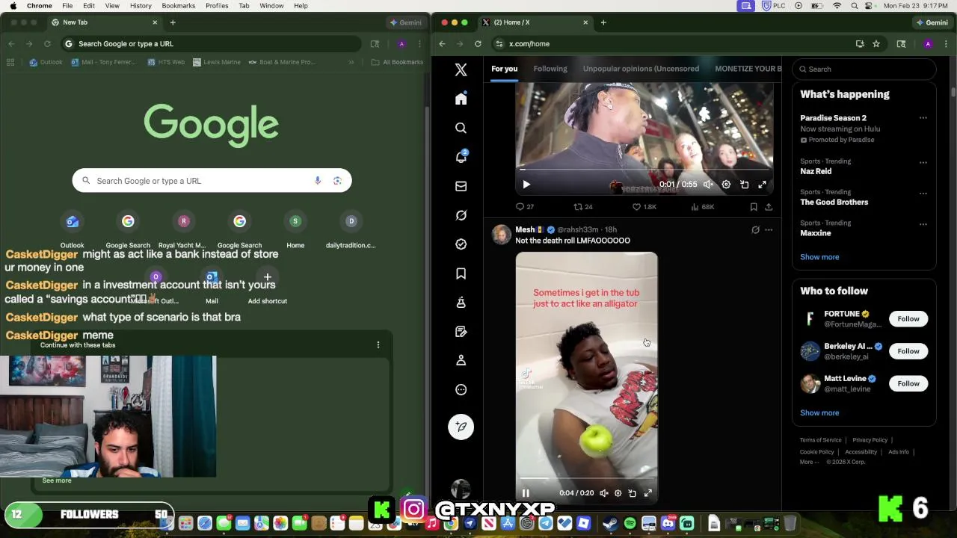Open More circle icon in X sidebar

click(461, 389)
